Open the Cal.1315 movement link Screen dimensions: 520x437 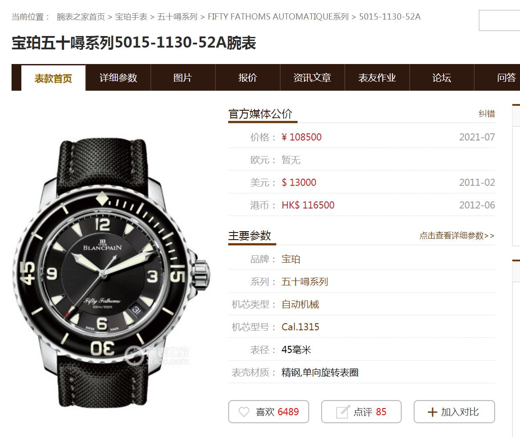[x=300, y=327]
